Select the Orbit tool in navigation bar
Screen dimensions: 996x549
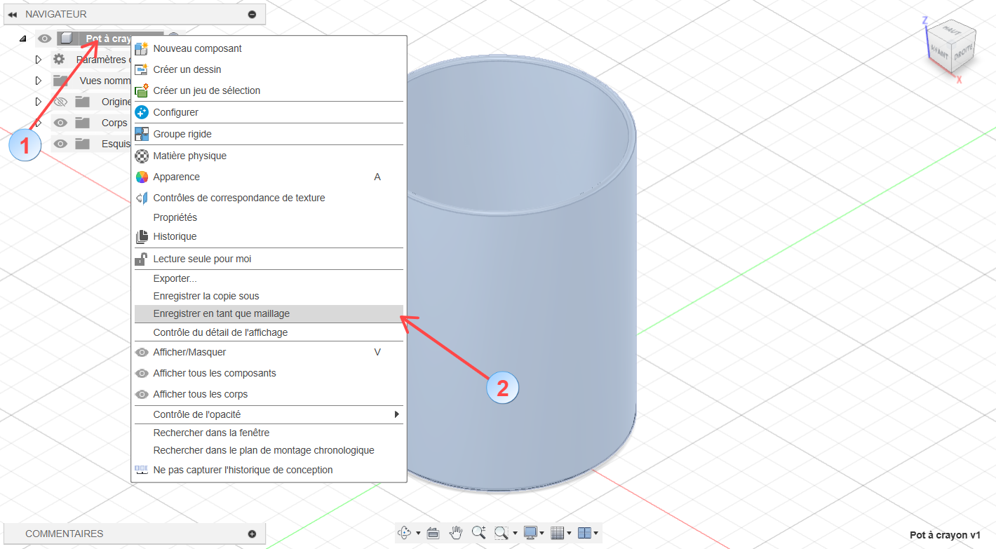point(405,533)
